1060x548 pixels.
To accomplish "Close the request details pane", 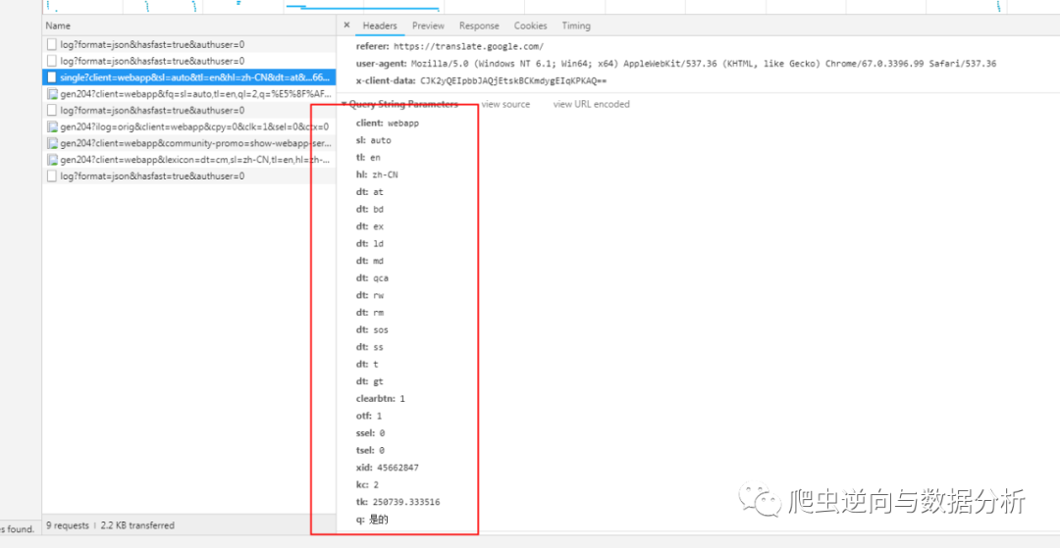I will point(346,25).
